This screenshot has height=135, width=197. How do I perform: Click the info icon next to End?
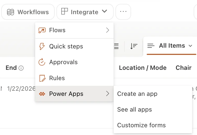pos(21,68)
